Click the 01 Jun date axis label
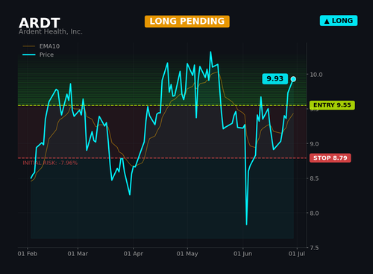This screenshot has height=274, width=373. [242, 254]
